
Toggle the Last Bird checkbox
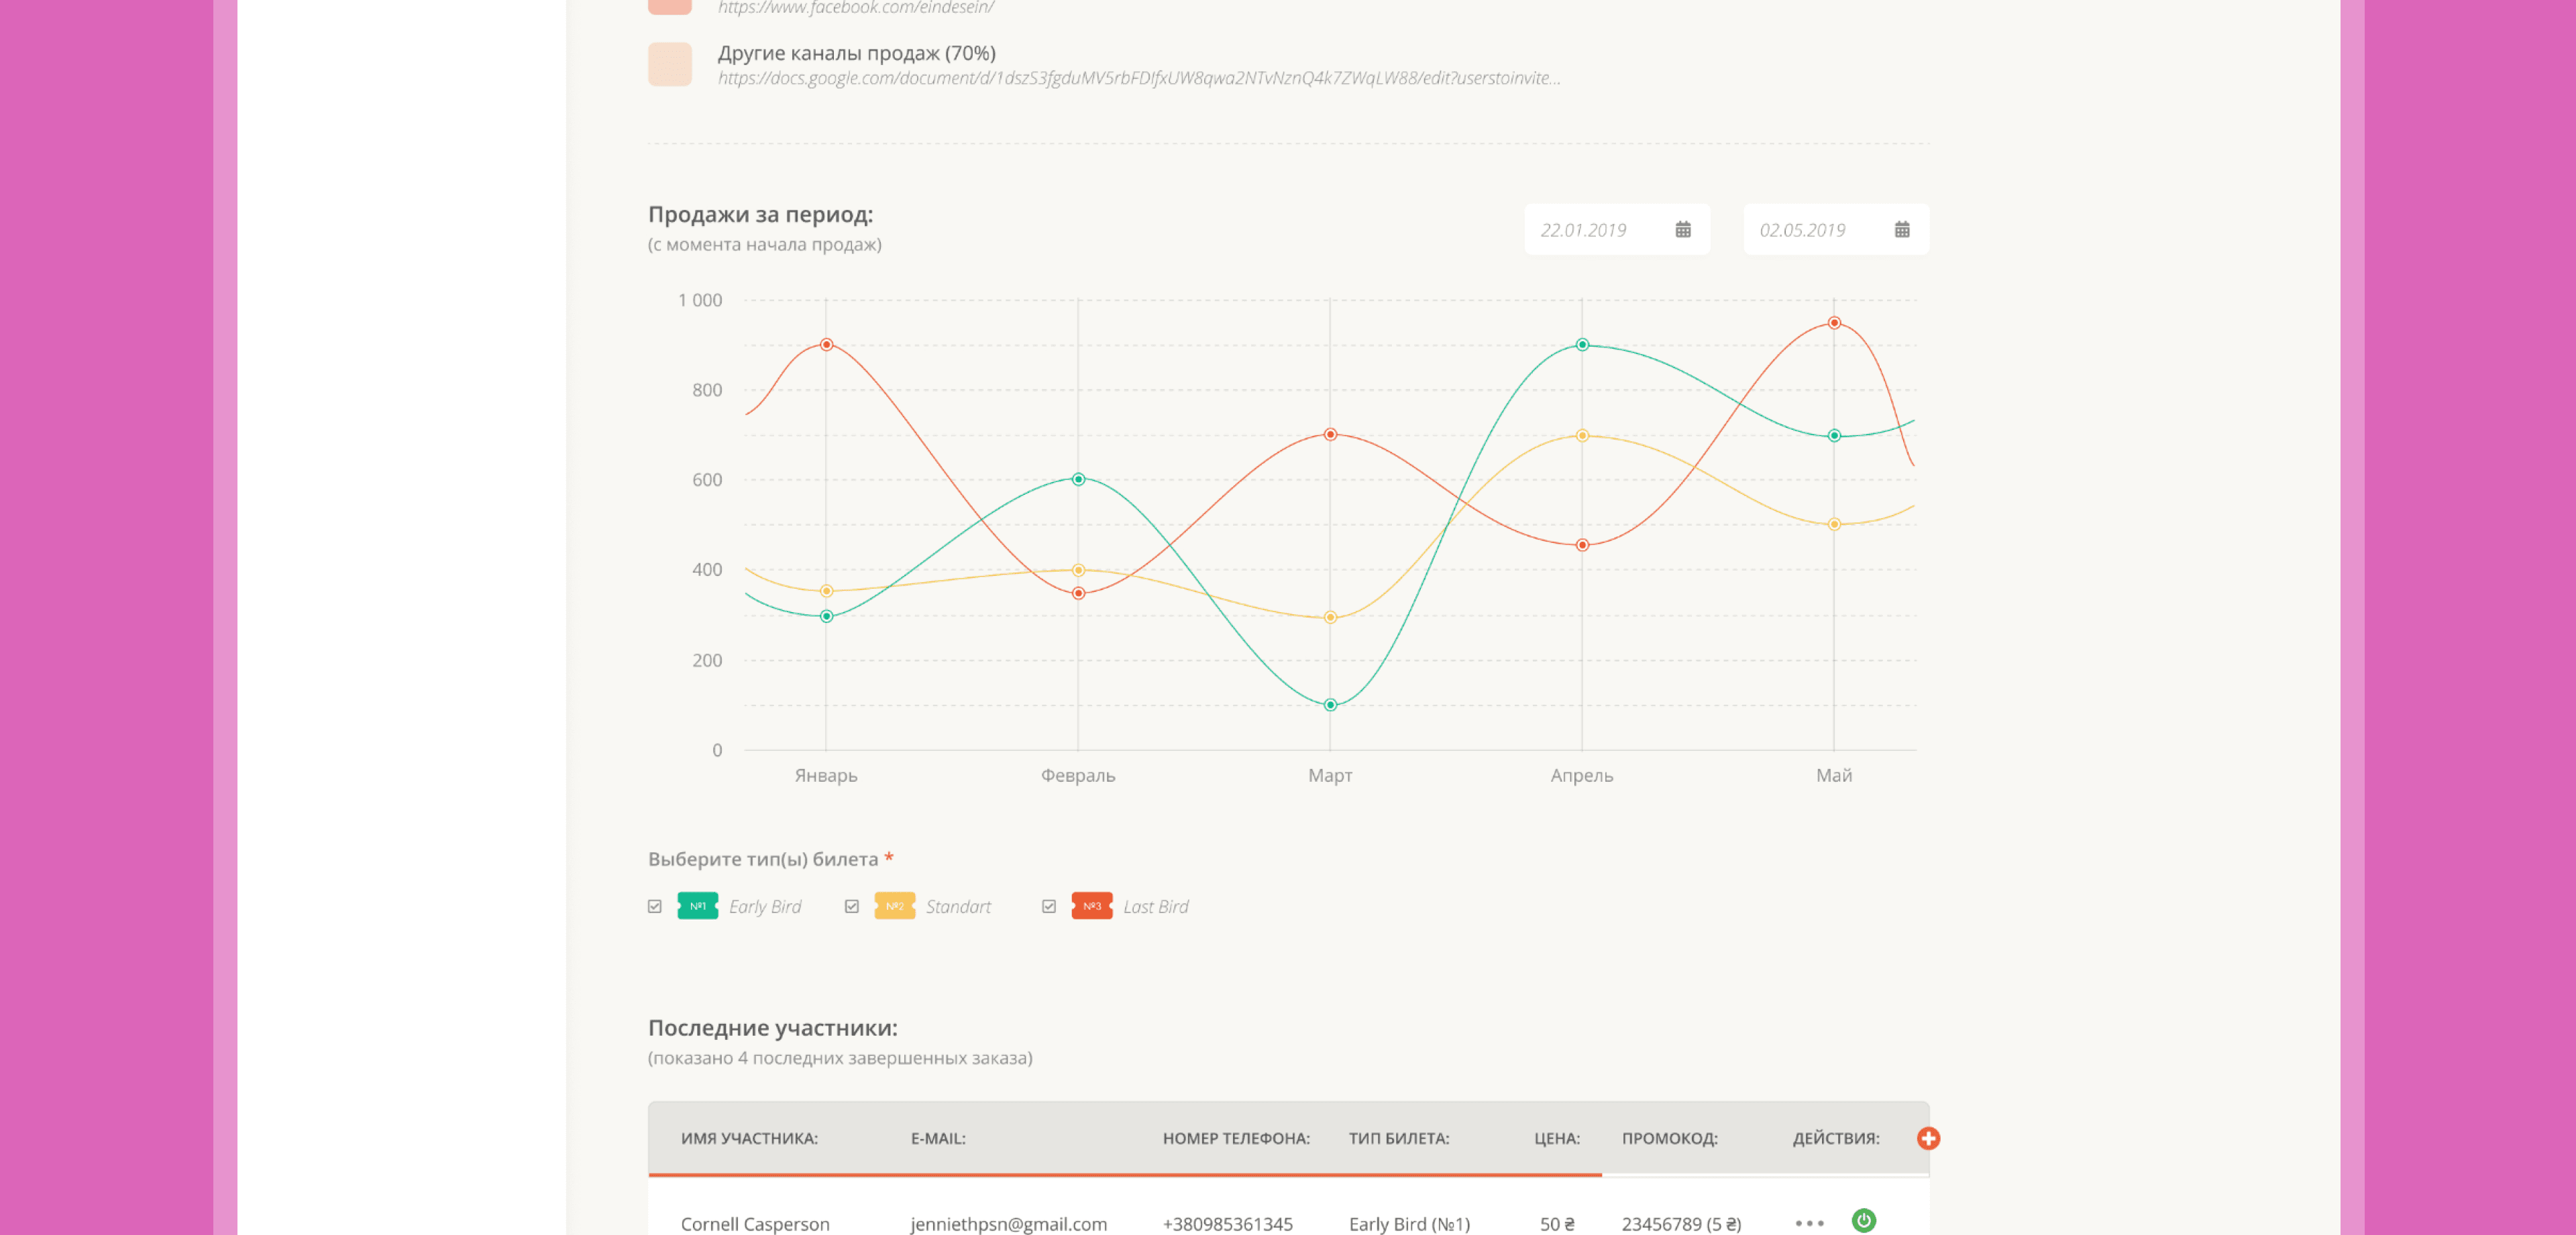pyautogui.click(x=1049, y=906)
